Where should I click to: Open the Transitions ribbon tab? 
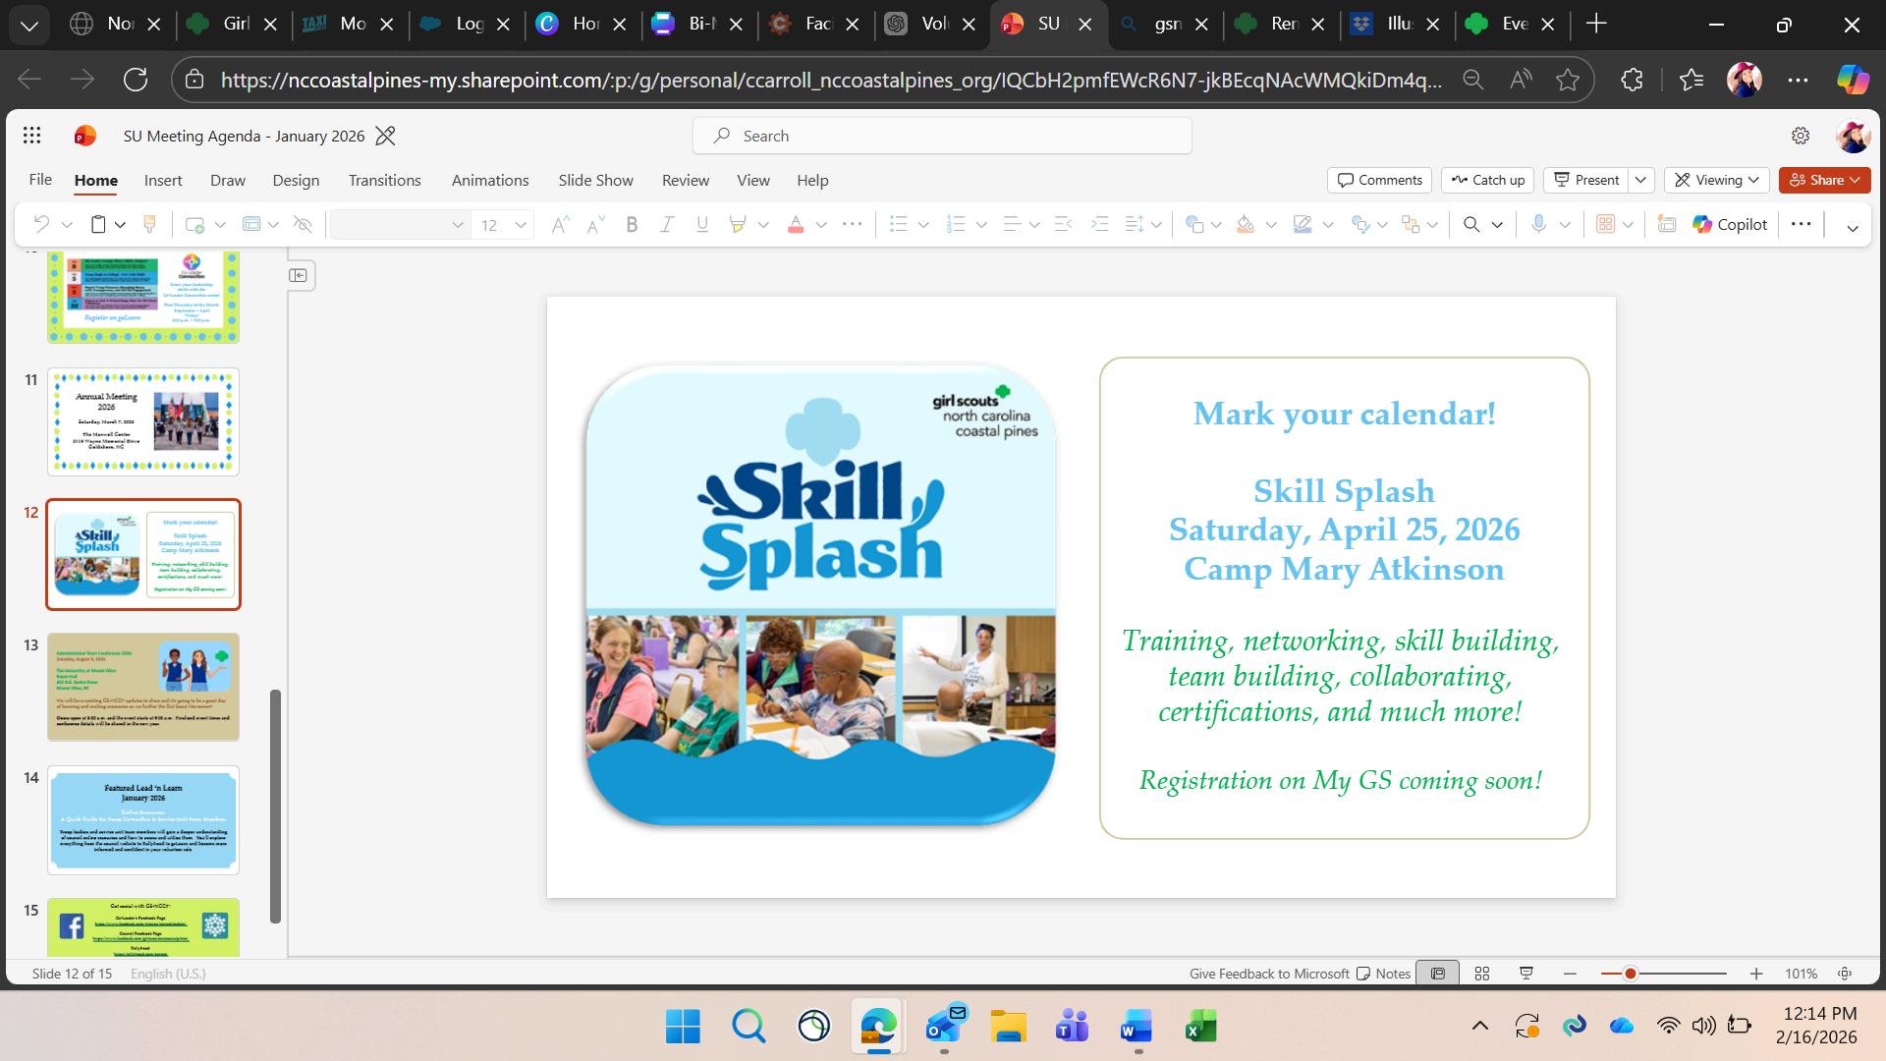[x=384, y=180]
